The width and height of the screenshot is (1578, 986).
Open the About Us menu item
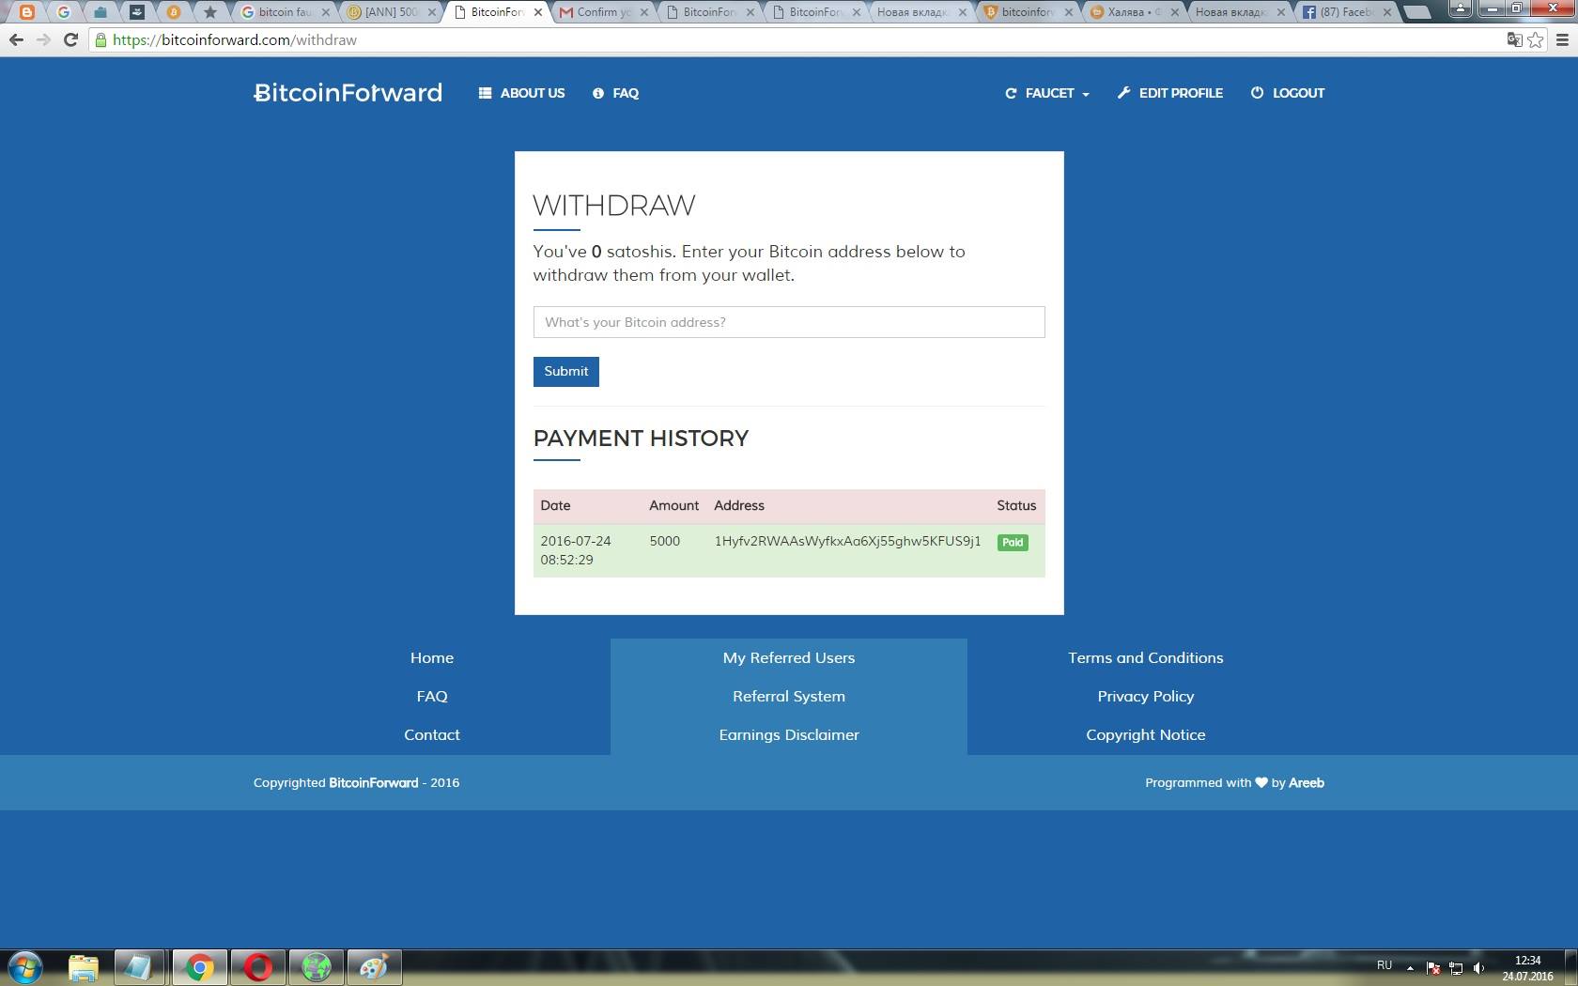[x=521, y=93]
